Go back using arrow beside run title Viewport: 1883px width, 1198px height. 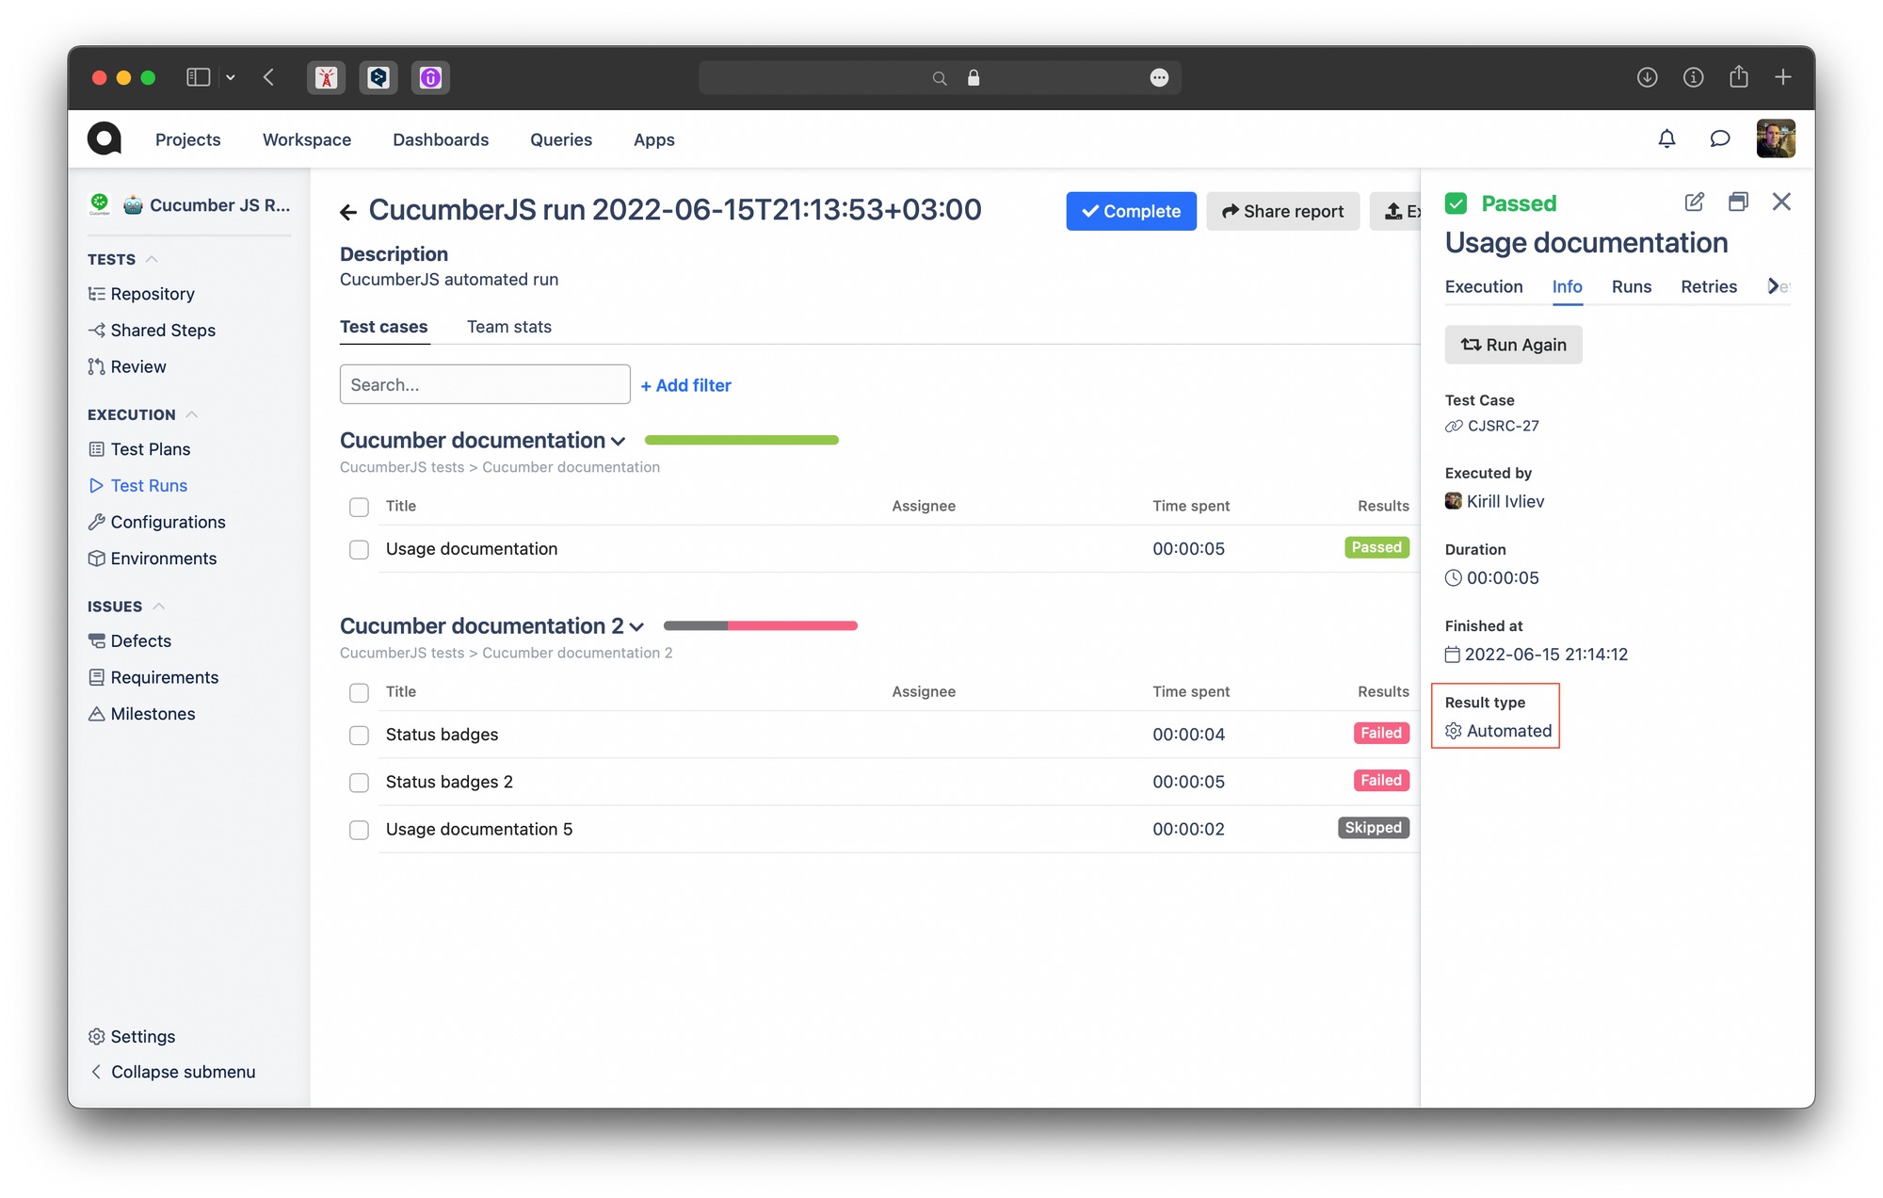pos(348,212)
